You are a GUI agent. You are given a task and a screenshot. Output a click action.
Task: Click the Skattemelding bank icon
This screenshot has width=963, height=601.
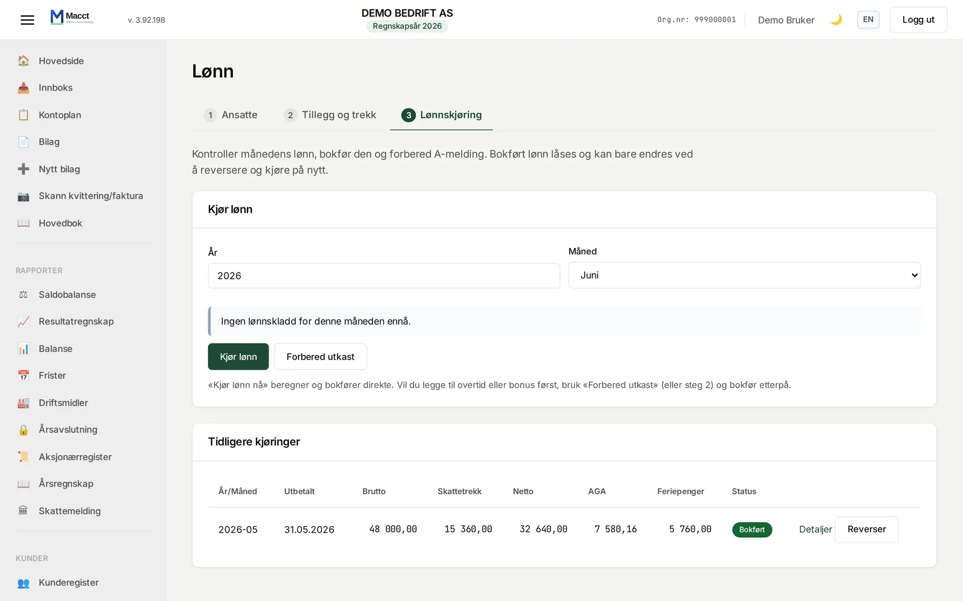[24, 511]
